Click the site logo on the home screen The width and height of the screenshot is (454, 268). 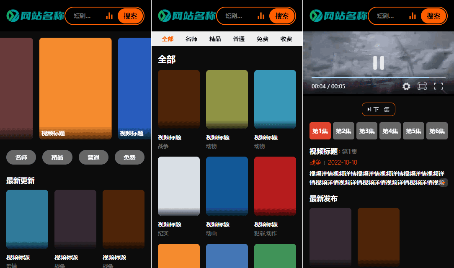point(35,15)
